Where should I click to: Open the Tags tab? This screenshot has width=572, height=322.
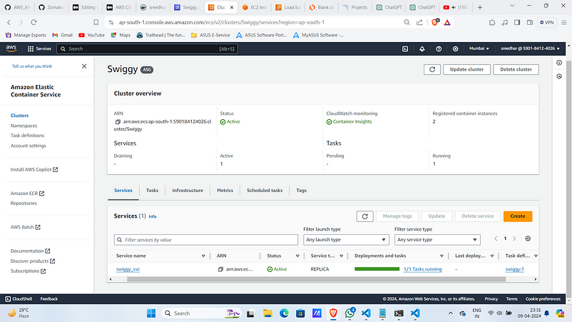[x=301, y=190]
